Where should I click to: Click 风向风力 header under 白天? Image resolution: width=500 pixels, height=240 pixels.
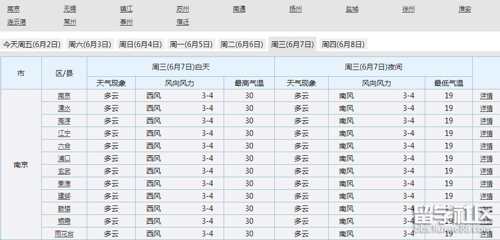click(180, 83)
